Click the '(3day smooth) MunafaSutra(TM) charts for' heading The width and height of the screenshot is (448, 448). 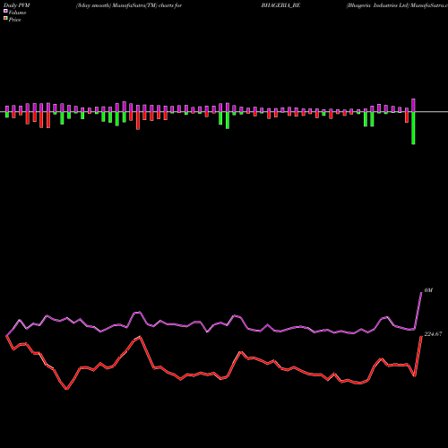point(129,5)
